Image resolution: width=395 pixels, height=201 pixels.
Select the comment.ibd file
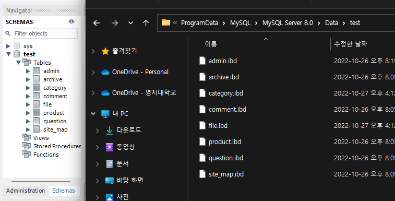(x=227, y=110)
